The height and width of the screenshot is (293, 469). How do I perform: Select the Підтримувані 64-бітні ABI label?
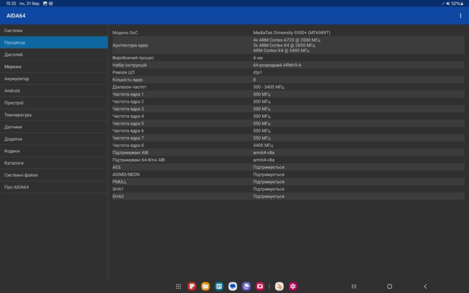(139, 160)
